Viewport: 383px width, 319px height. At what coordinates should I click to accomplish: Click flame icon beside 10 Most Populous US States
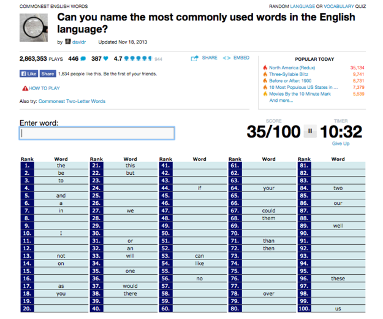265,87
